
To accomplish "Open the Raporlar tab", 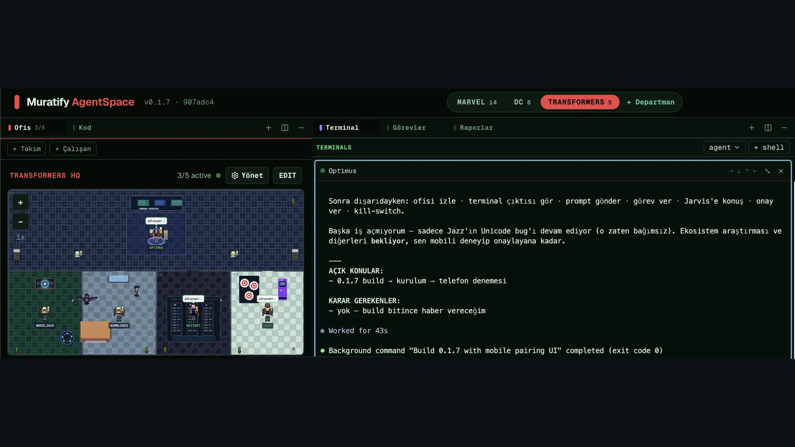I will click(x=476, y=128).
